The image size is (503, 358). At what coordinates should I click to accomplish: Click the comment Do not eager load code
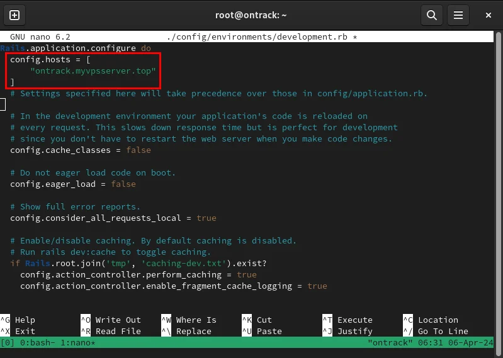93,173
